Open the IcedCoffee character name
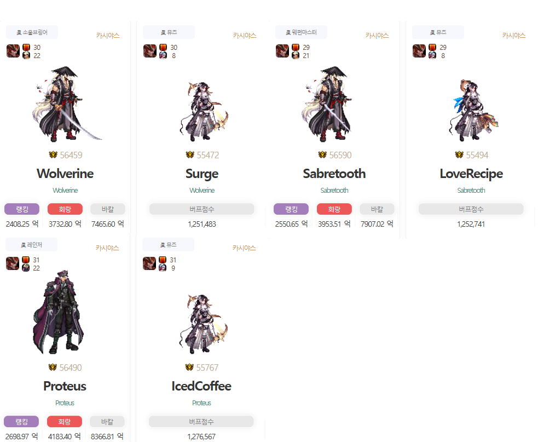The width and height of the screenshot is (538, 442). pyautogui.click(x=201, y=386)
